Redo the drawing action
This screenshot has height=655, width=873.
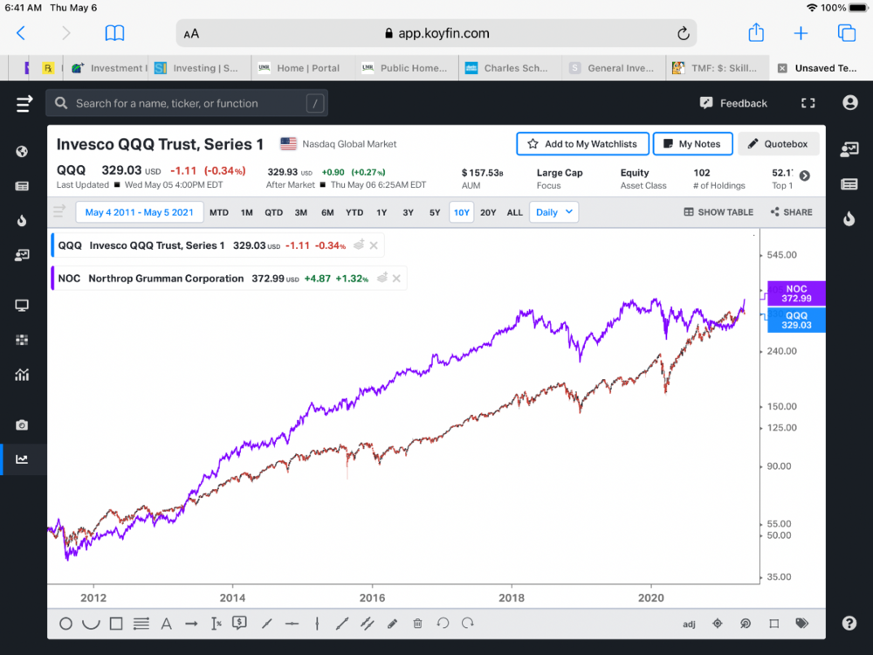click(x=468, y=624)
